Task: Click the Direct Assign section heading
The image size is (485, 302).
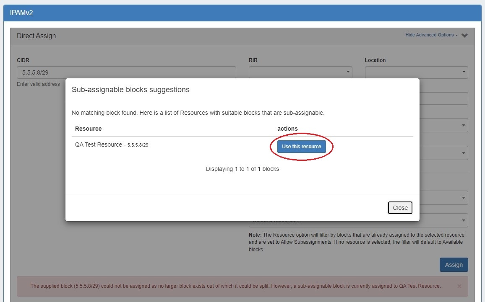Action: [x=36, y=36]
